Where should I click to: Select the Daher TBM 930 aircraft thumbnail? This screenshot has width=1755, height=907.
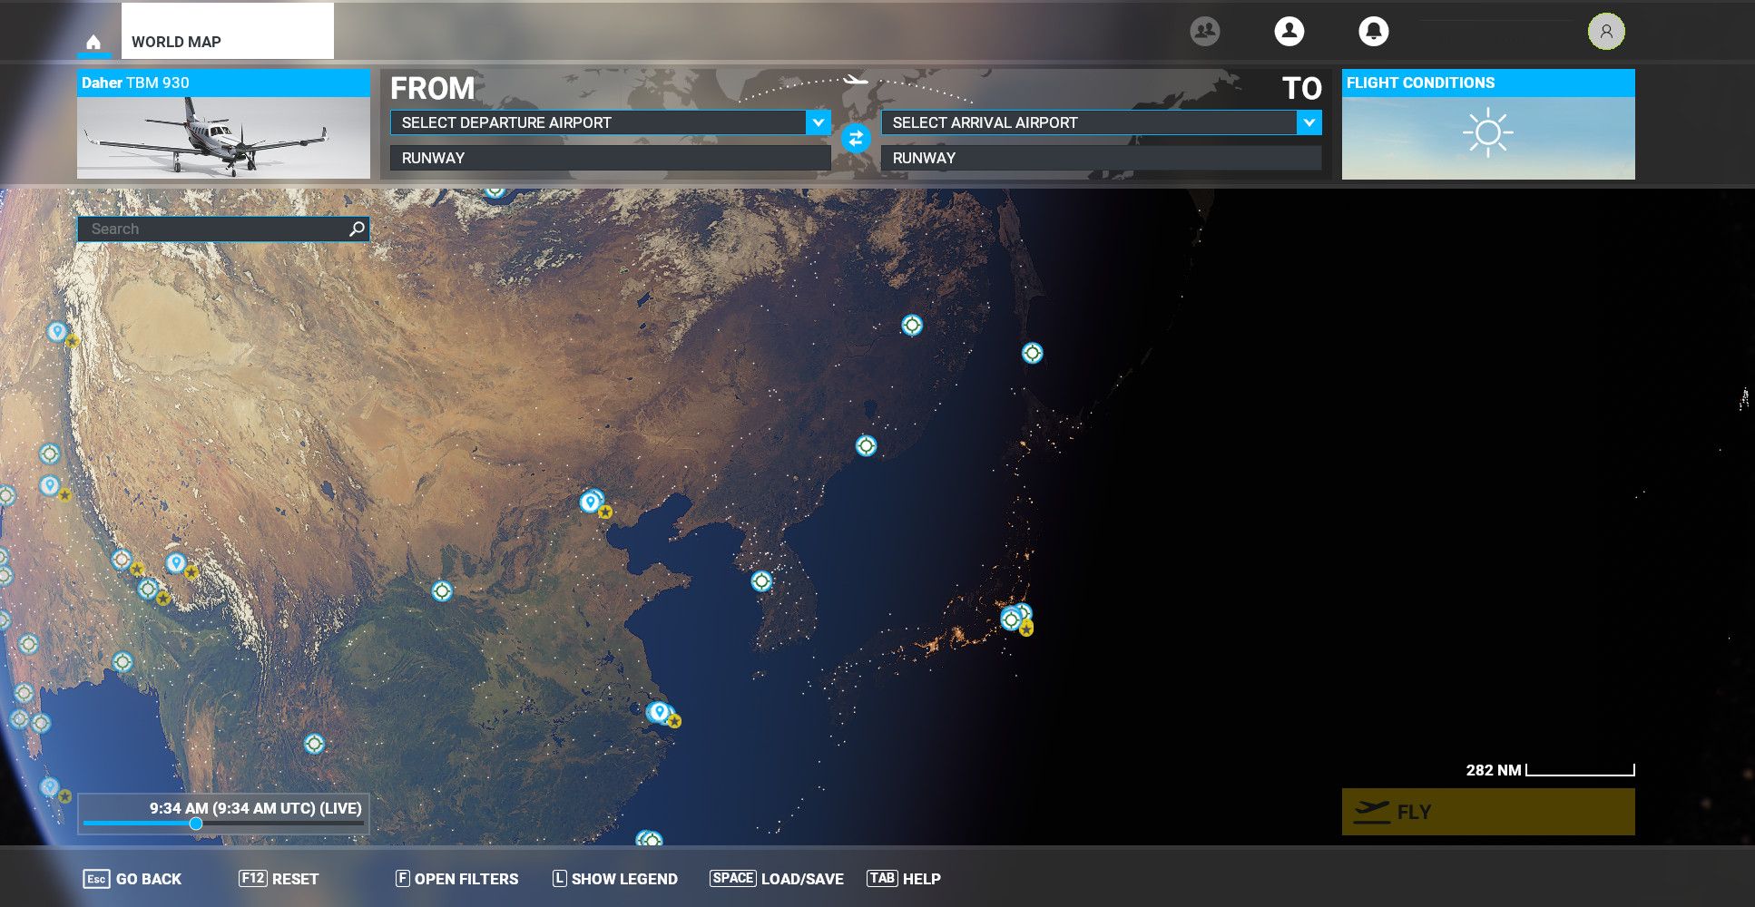coord(223,136)
